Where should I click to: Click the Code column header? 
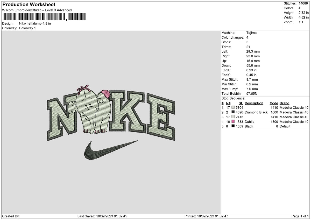tap(274, 103)
